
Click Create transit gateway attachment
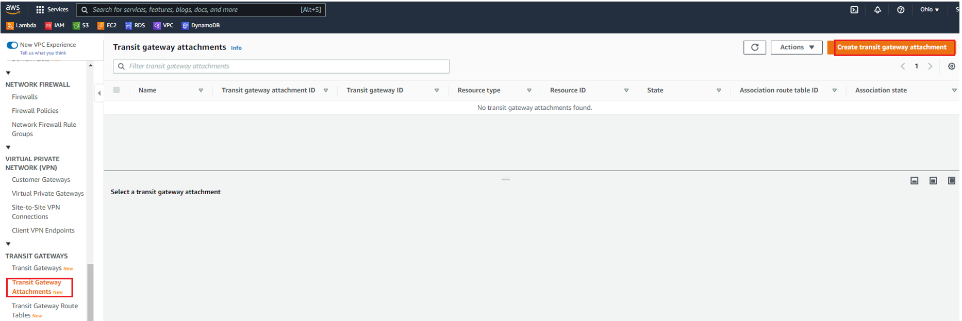point(891,47)
